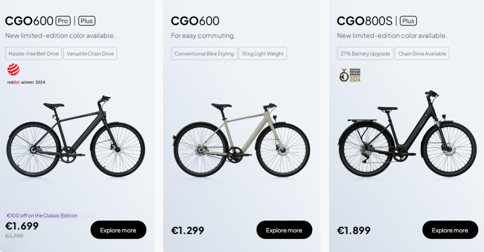Click the €100 off Classic Edition promo label
This screenshot has width=484, height=252.
(x=42, y=216)
